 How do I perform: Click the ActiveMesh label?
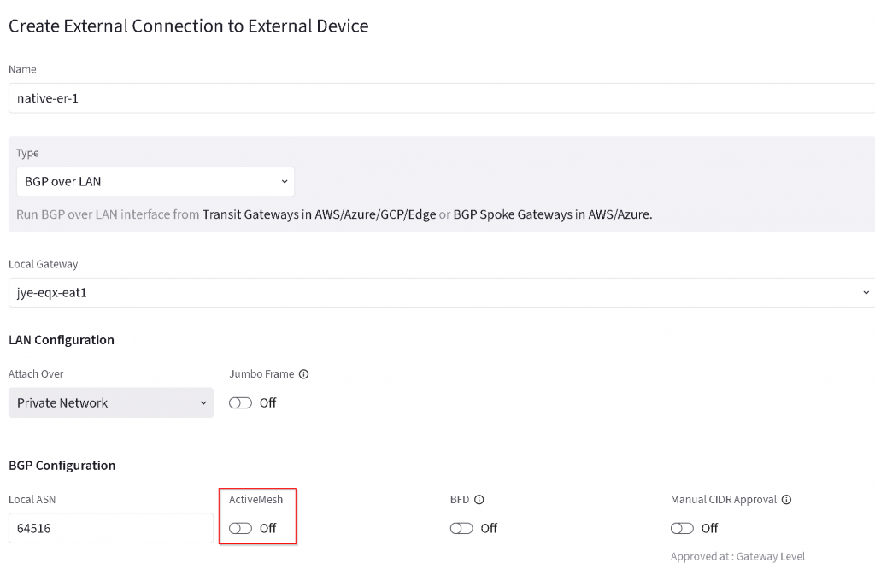coord(255,500)
